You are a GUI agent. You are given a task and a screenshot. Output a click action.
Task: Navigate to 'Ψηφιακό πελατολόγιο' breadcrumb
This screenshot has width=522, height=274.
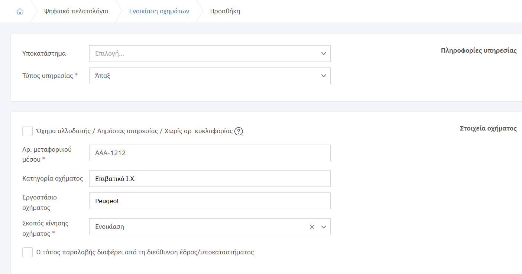tap(76, 11)
